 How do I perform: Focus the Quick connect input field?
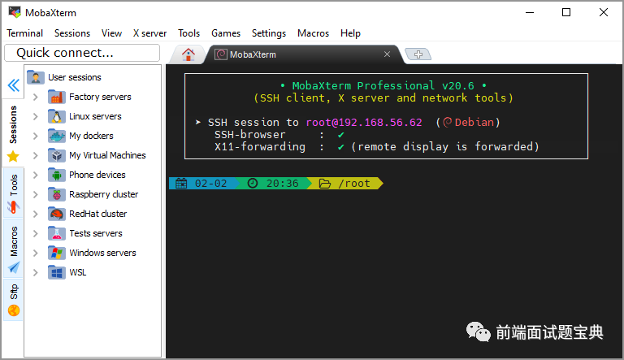click(x=82, y=53)
